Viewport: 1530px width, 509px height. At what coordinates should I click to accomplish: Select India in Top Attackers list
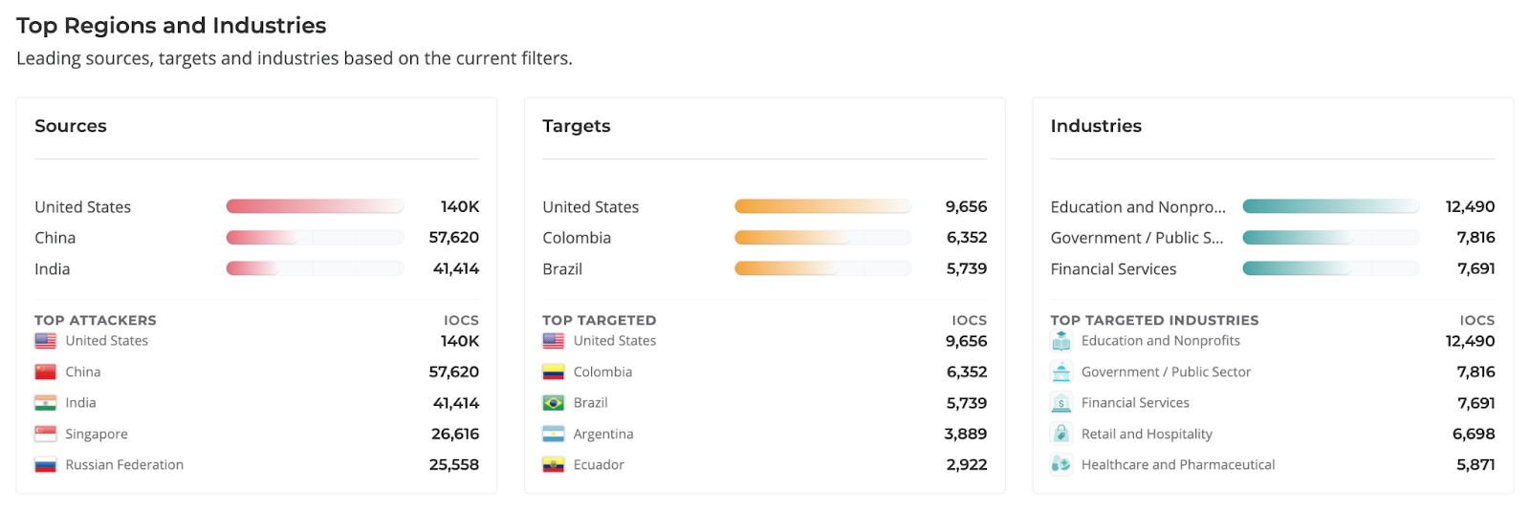pyautogui.click(x=80, y=403)
